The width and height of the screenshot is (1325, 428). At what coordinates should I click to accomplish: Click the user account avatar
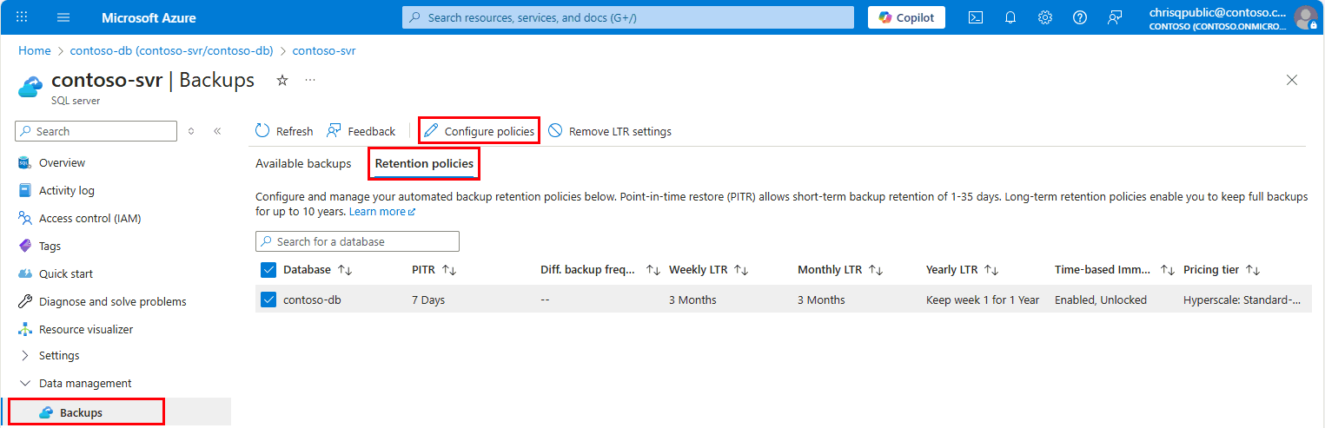click(x=1305, y=17)
